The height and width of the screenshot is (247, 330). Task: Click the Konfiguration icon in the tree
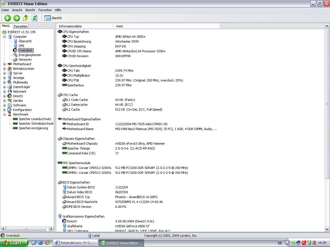pyautogui.click(x=10, y=110)
